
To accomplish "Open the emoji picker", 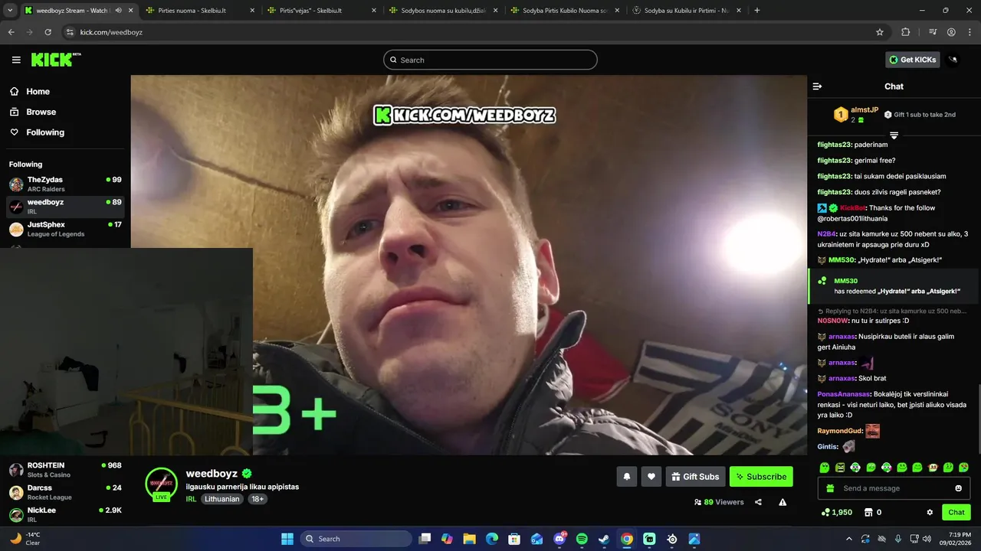I will coord(958,488).
